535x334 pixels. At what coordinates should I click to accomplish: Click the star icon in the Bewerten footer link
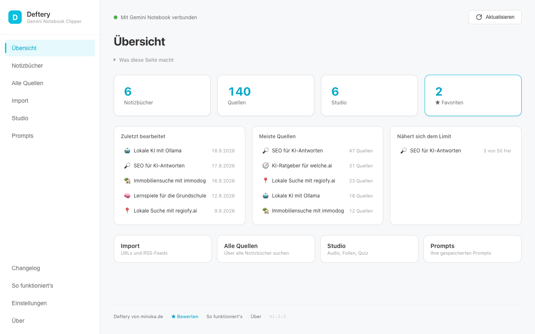pos(173,316)
